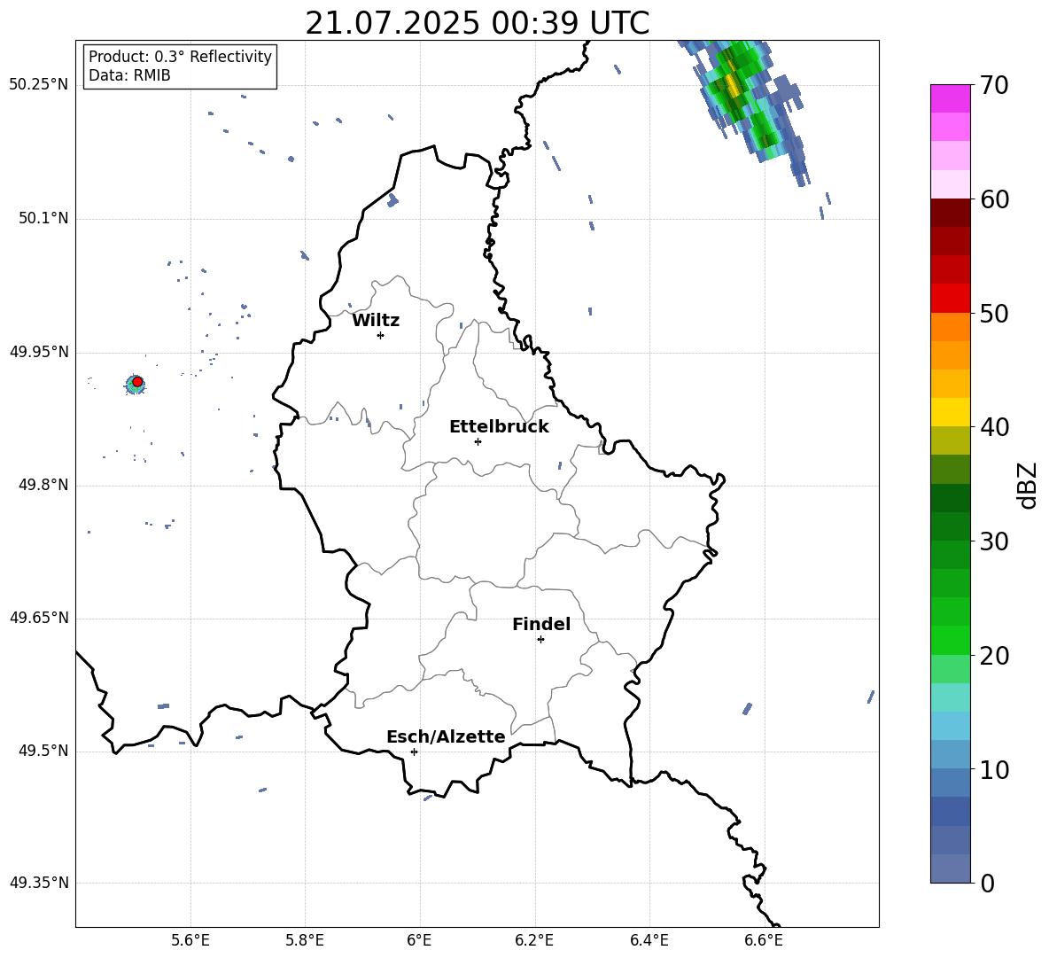
Task: Click the 5.6°E longitude label
Action: [190, 940]
